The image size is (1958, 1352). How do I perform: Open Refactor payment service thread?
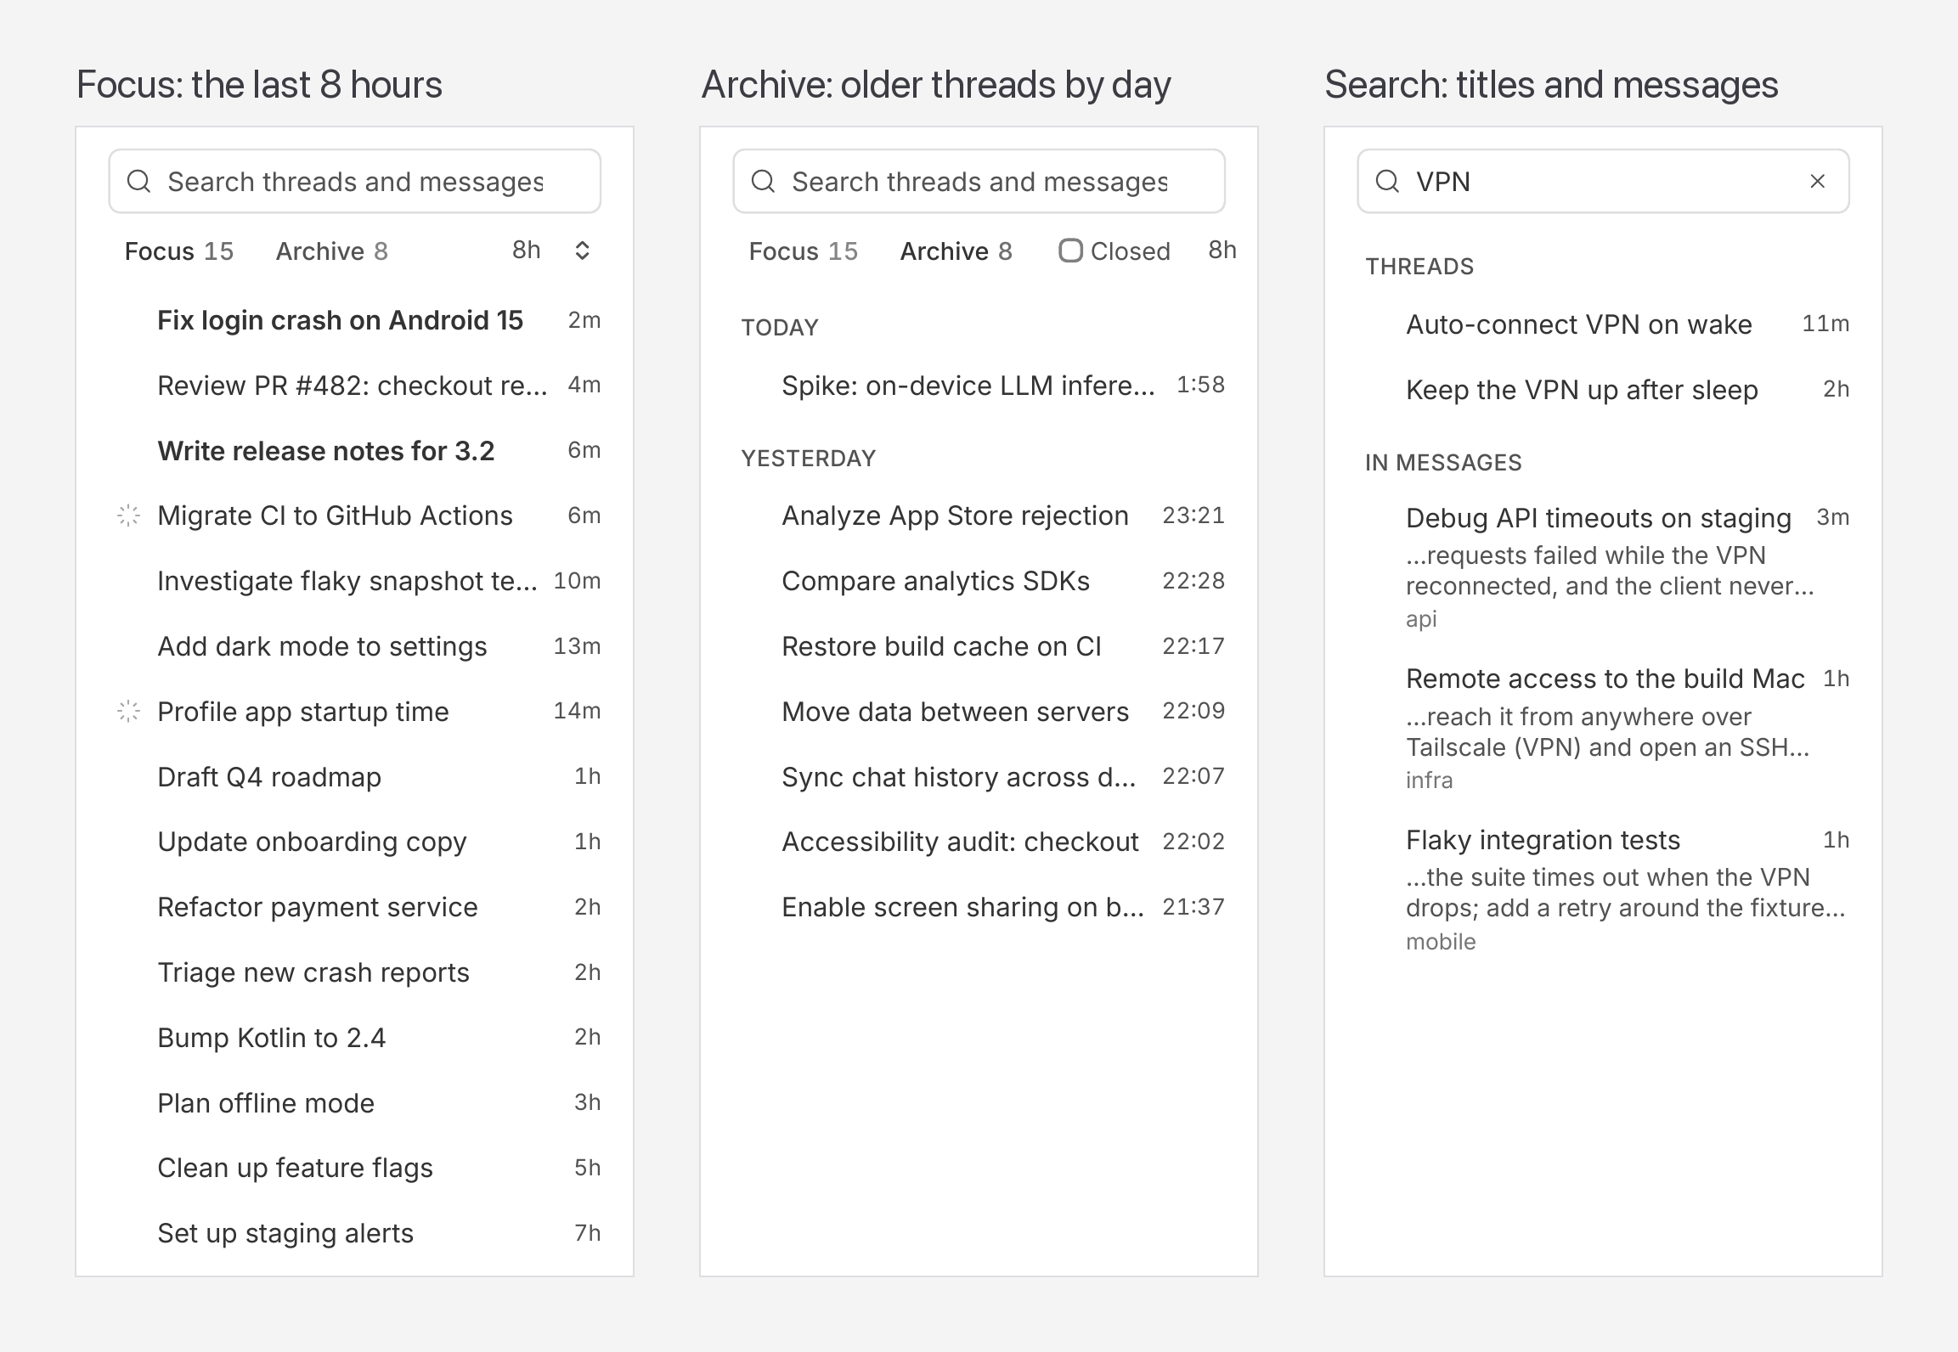pos(355,907)
